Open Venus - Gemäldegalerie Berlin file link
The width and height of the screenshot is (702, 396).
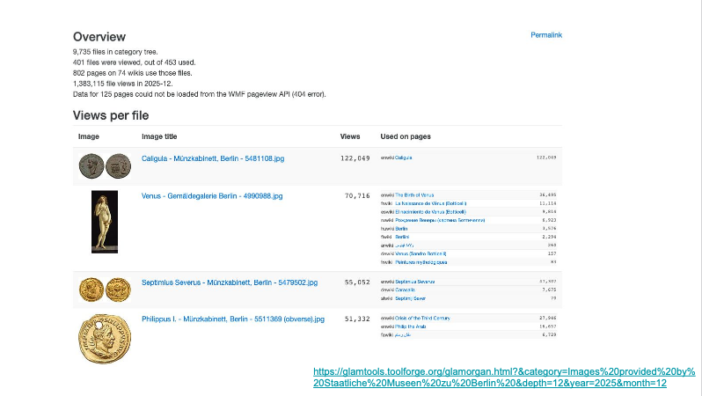[212, 194]
